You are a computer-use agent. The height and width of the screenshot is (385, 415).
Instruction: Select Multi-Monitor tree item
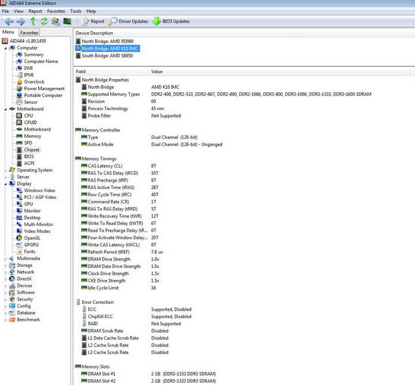pos(39,224)
